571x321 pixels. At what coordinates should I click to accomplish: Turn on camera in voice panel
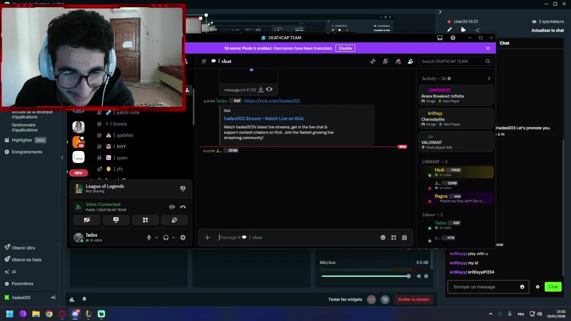tap(87, 220)
